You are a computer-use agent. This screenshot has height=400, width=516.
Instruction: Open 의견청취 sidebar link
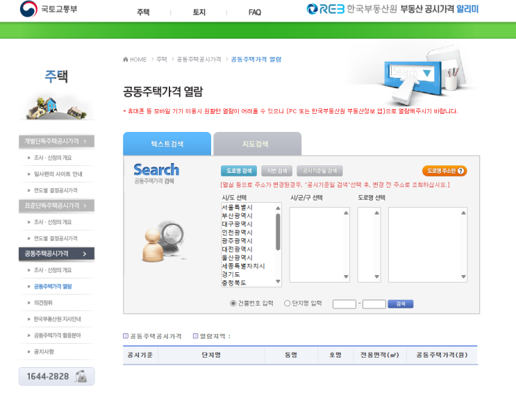[43, 303]
